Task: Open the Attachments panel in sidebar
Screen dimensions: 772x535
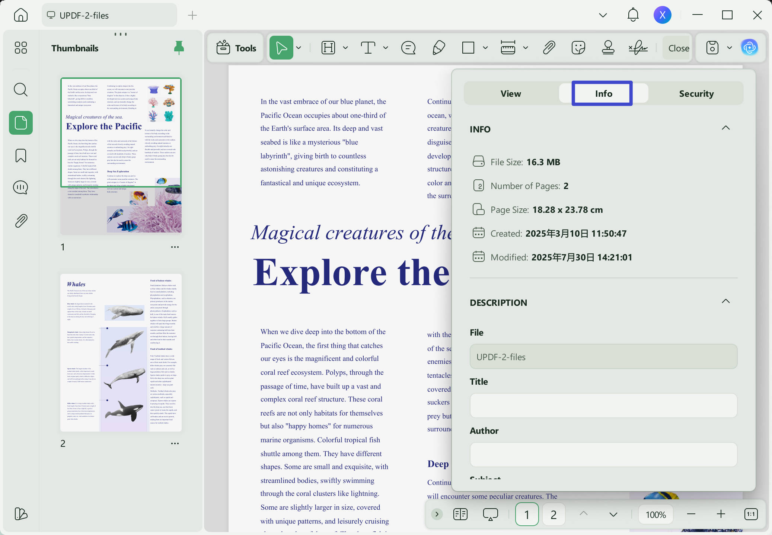Action: tap(21, 221)
